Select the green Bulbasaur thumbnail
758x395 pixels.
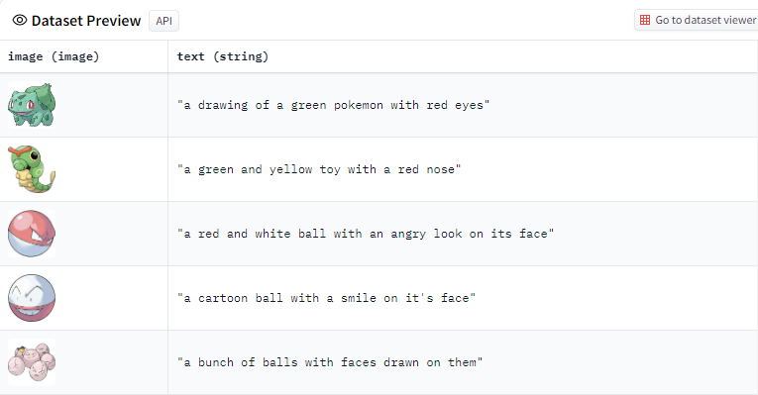tap(32, 105)
